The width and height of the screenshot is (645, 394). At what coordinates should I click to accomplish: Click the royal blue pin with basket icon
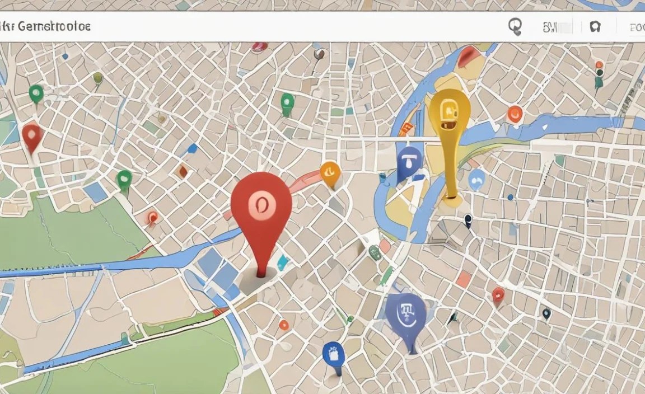coord(334,357)
